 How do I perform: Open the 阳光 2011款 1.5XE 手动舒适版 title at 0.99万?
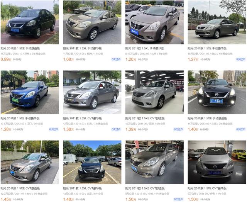tap(20, 48)
